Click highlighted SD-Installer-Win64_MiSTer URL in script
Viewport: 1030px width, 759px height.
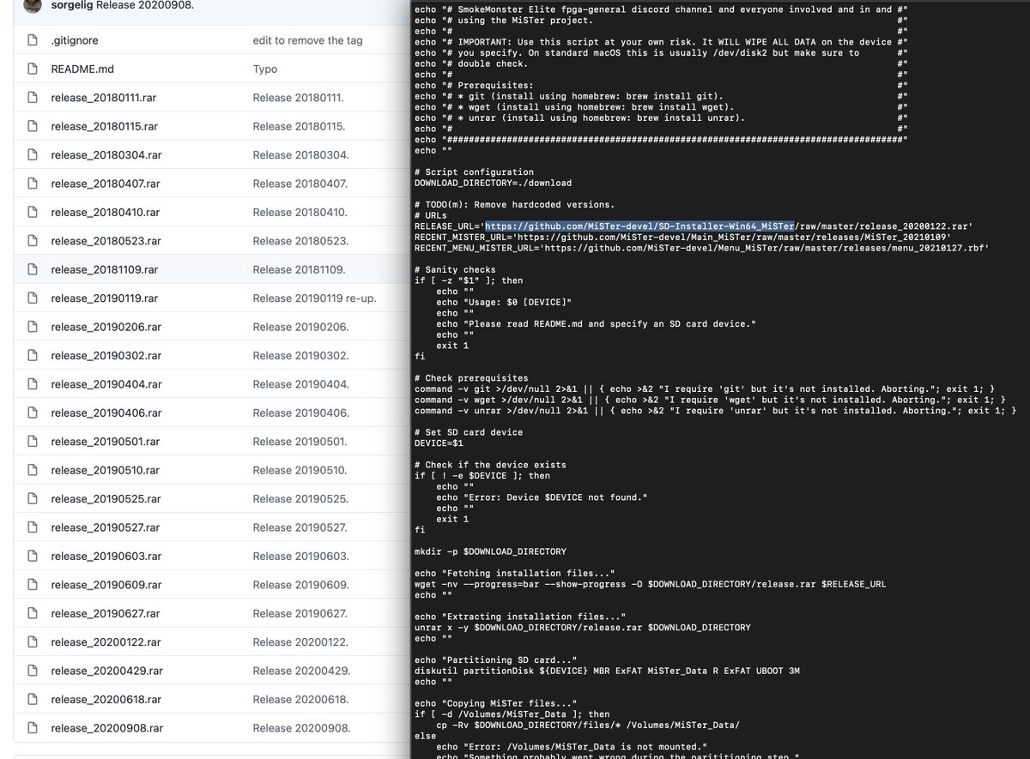point(639,226)
